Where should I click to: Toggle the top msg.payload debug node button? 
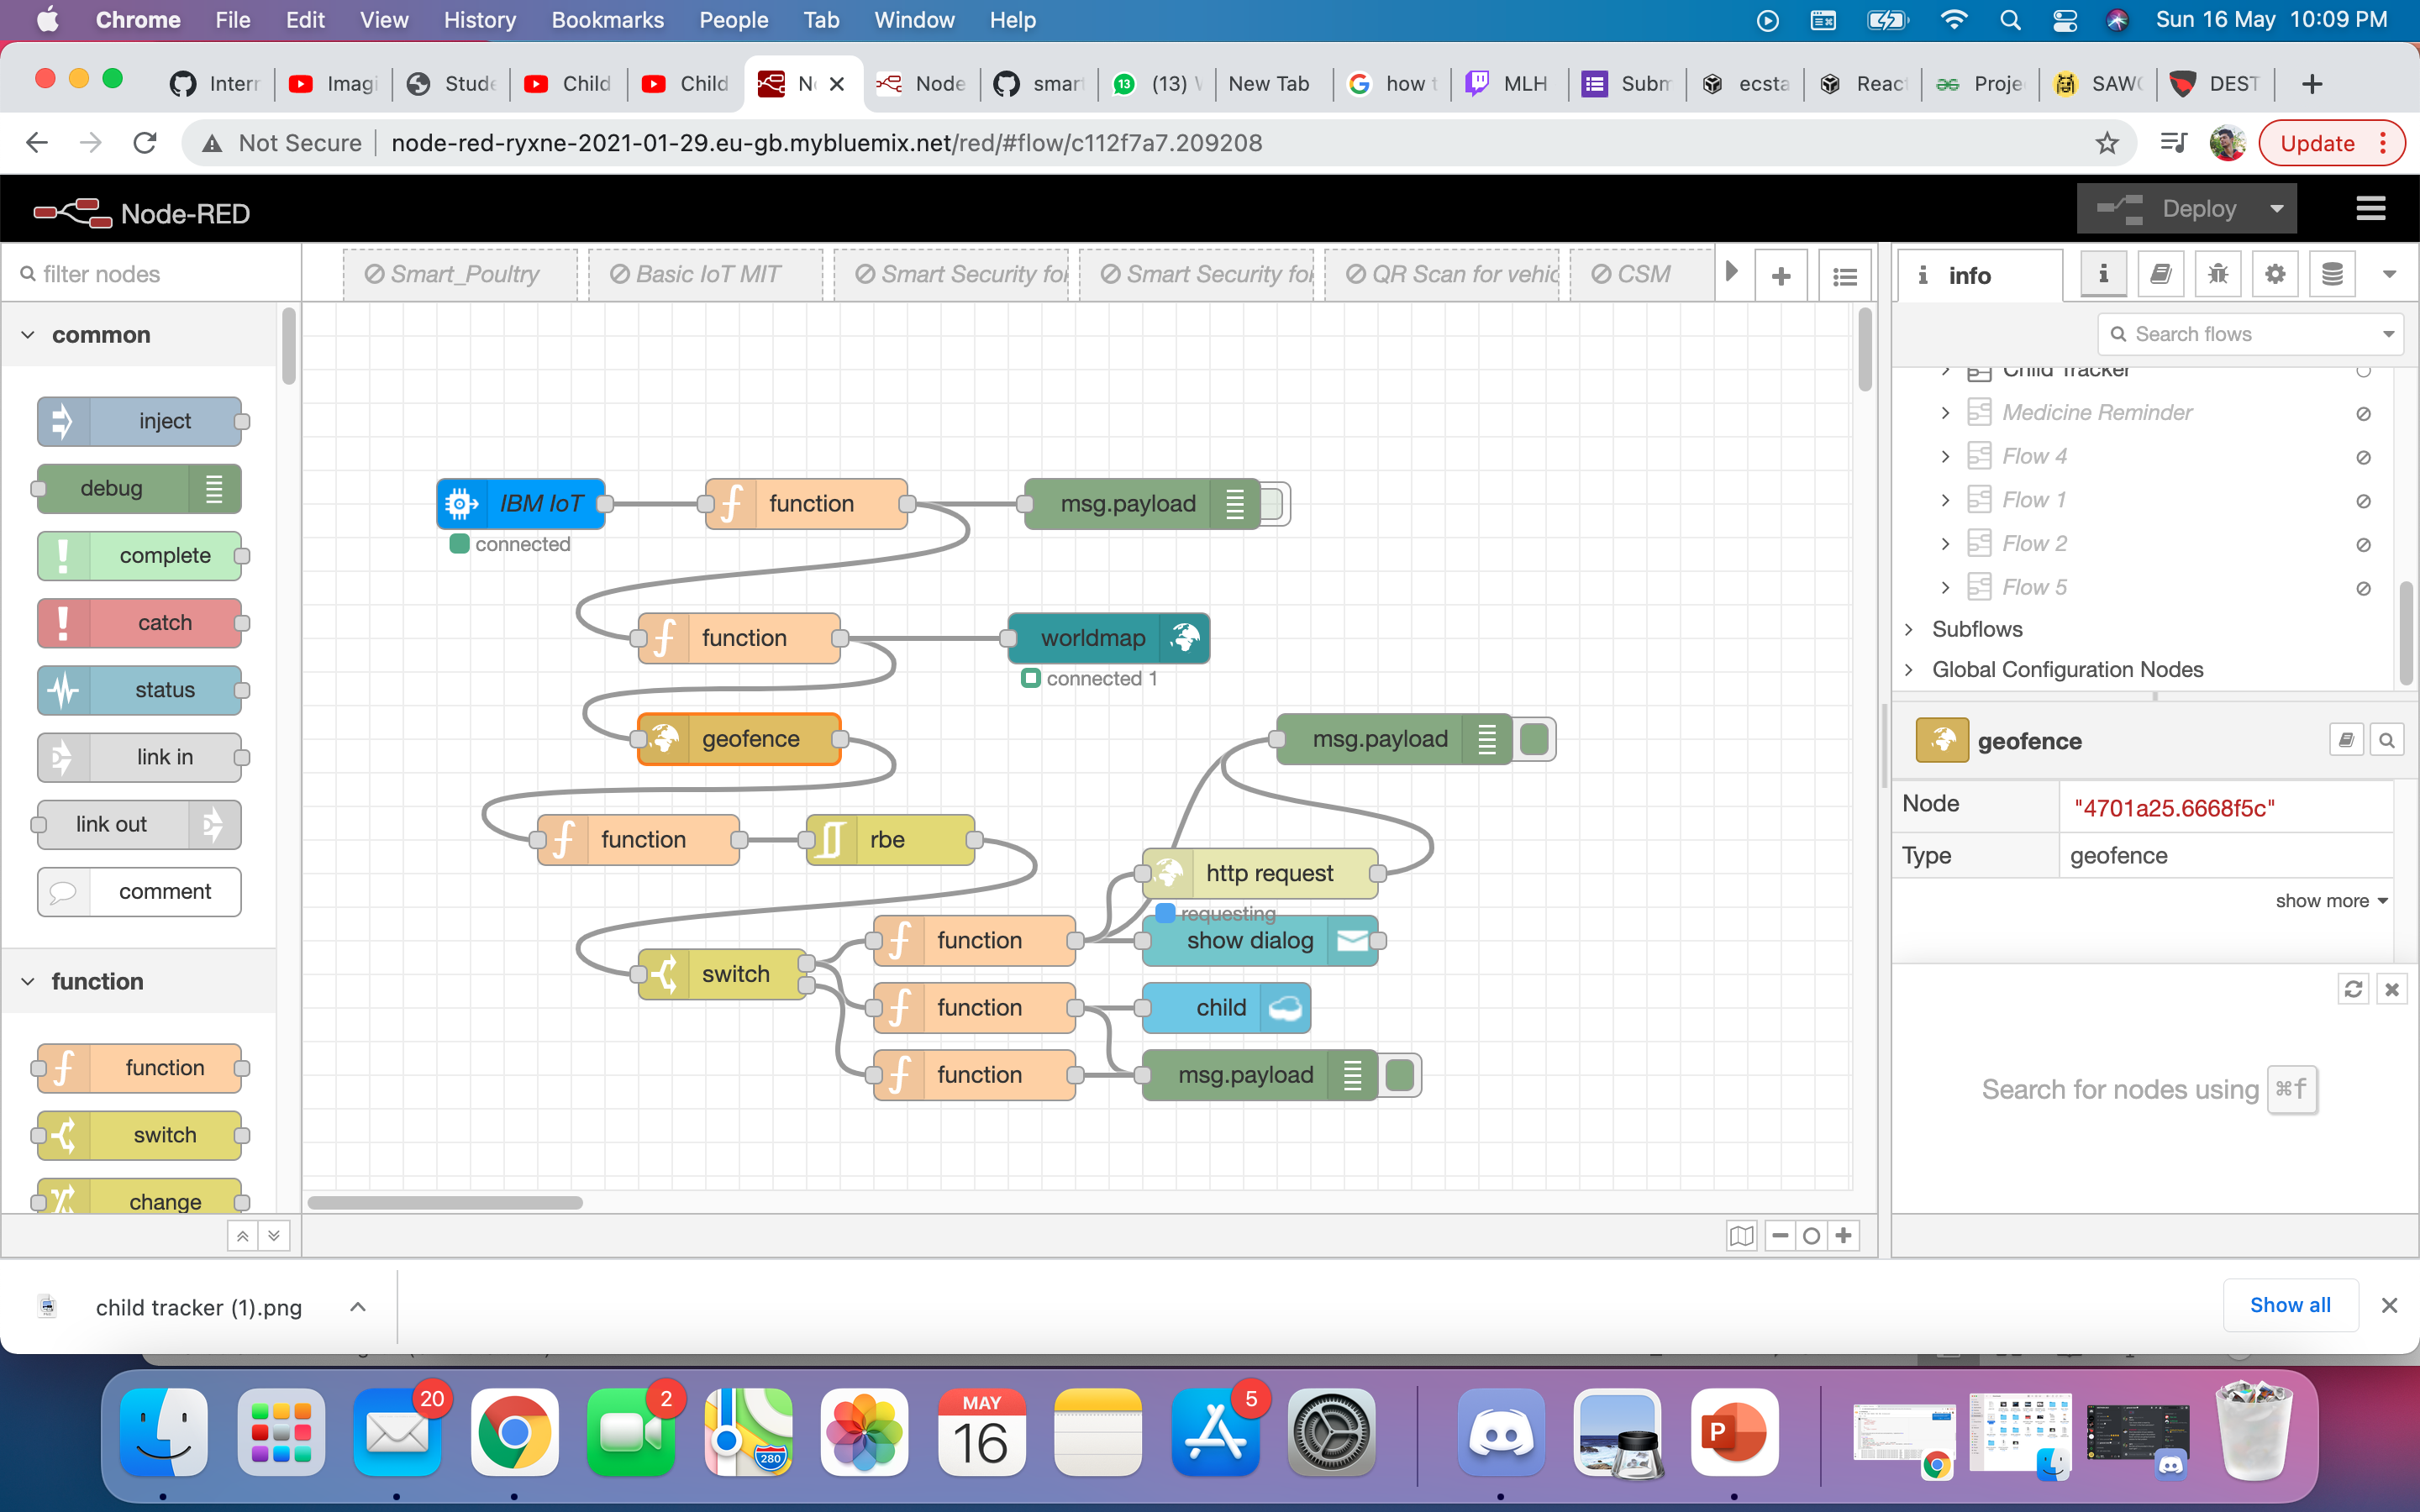[x=1273, y=504]
